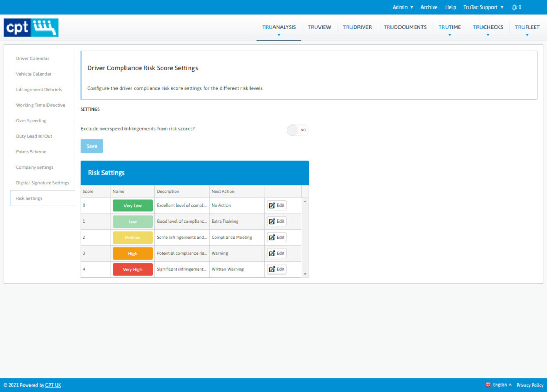Screen dimensions: 547x392
Task: Click the edit pencil icon for Very High
Action: (x=272, y=269)
